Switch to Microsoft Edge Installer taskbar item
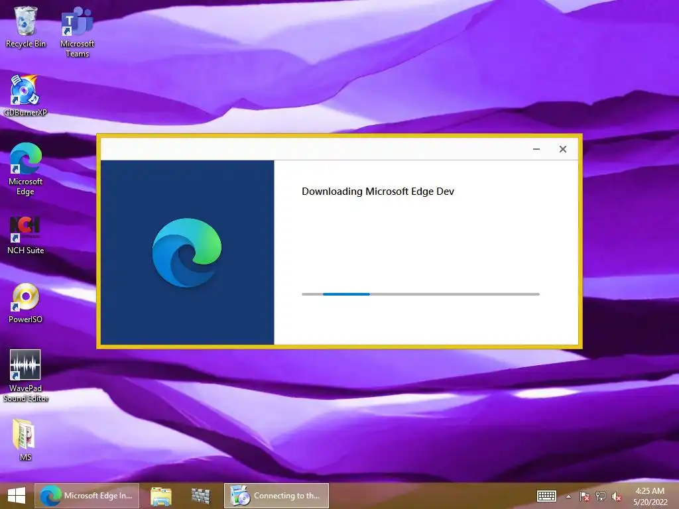Image resolution: width=679 pixels, height=509 pixels. click(87, 496)
